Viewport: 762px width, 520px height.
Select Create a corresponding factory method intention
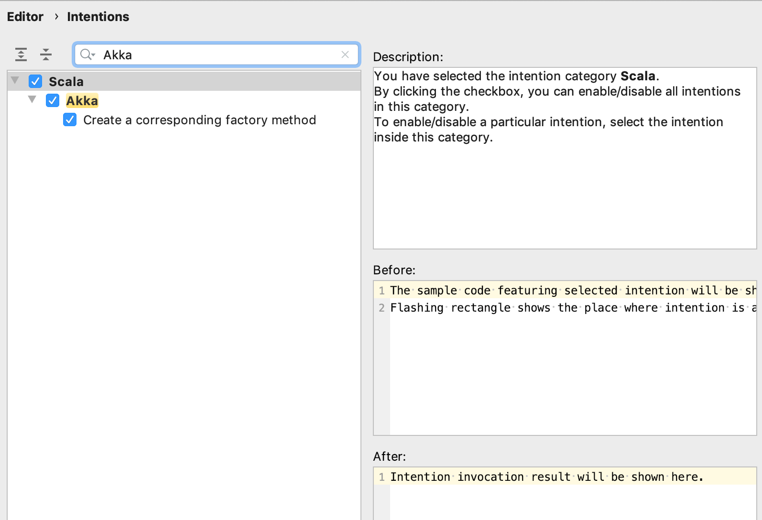[199, 120]
